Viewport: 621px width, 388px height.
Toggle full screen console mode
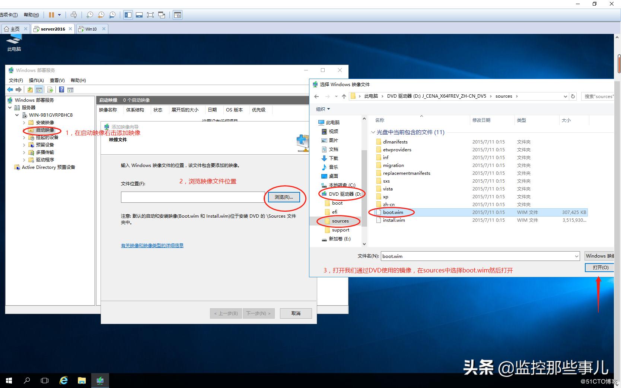tap(150, 15)
